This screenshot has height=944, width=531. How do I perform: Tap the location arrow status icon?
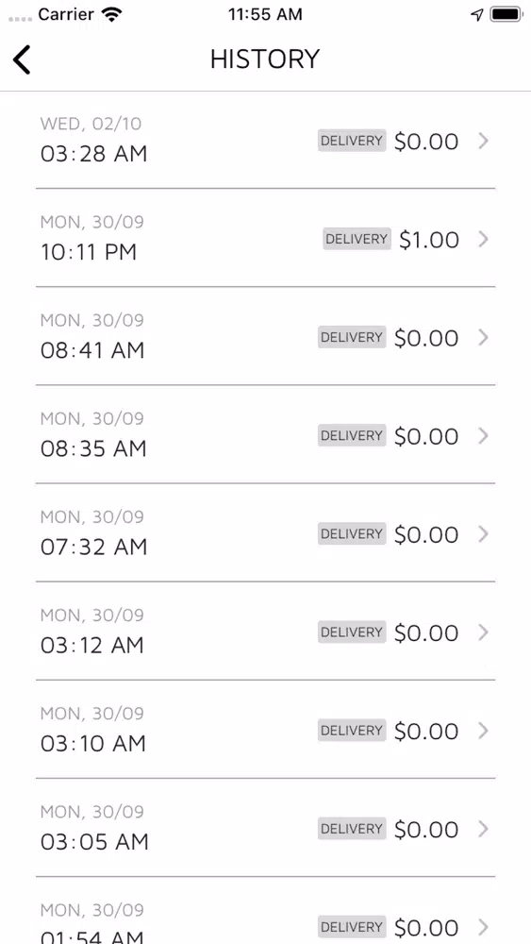(x=477, y=14)
